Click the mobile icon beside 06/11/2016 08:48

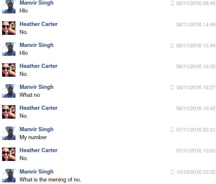172,3
